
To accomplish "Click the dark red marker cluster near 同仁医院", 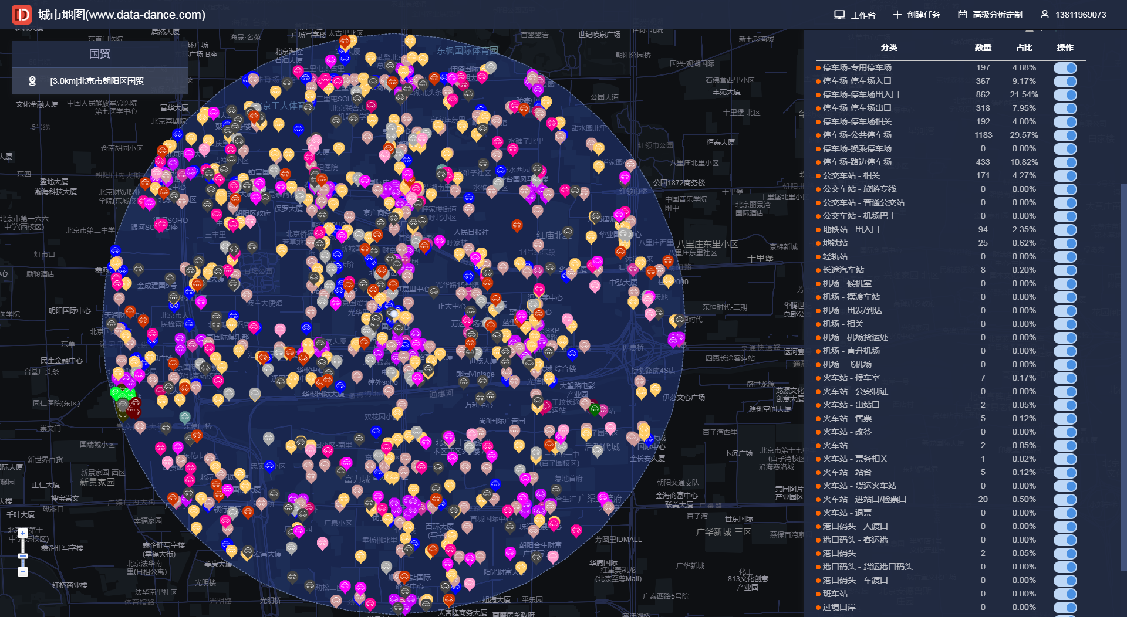I will click(x=134, y=407).
